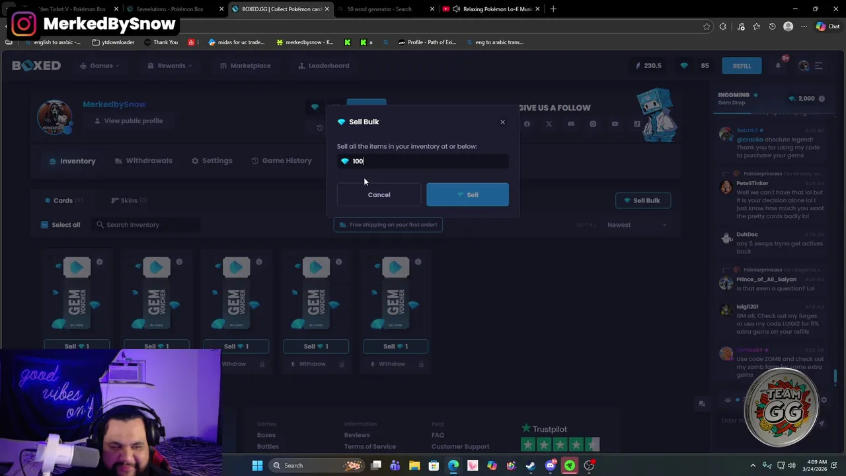Switch to the Withdrawals tab
This screenshot has width=846, height=476.
[x=143, y=161]
